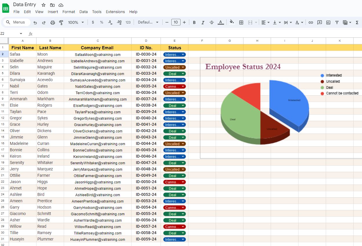Screen dimensions: 362x246
Task: Open the Extensions menu
Action: [115, 12]
